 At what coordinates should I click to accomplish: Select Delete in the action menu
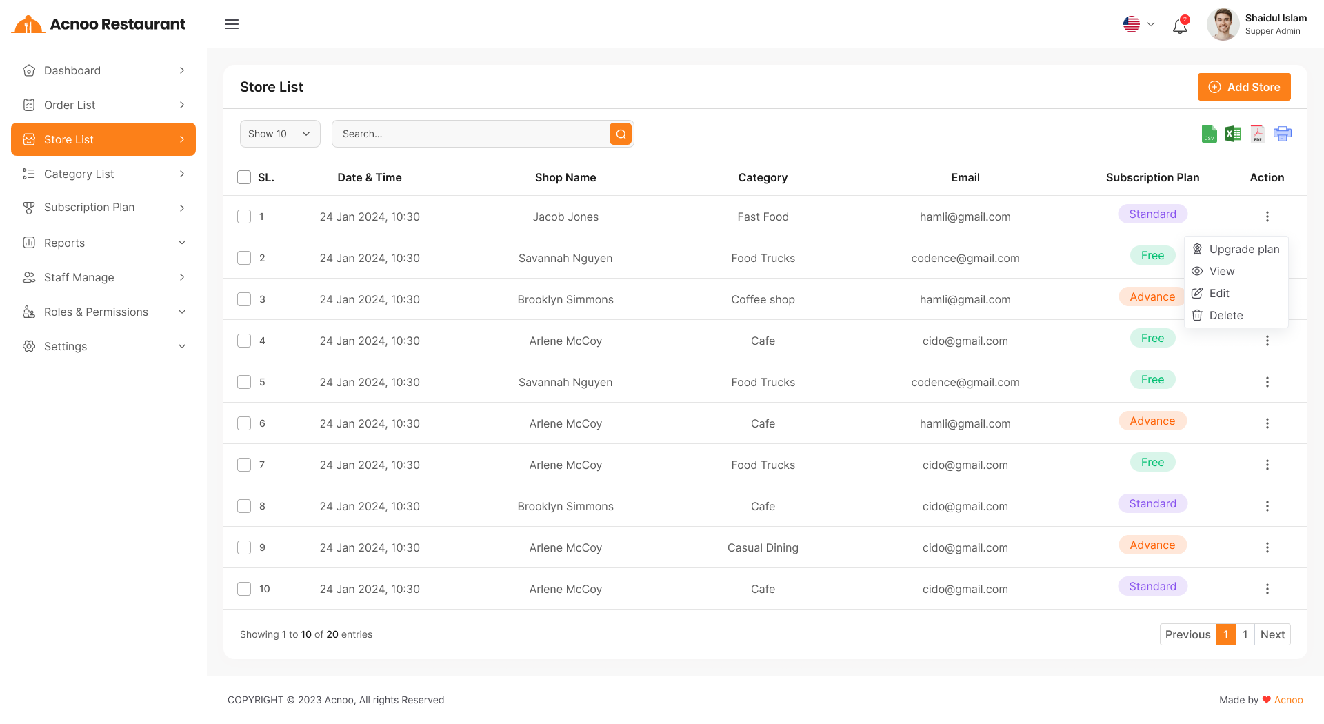[x=1225, y=315]
